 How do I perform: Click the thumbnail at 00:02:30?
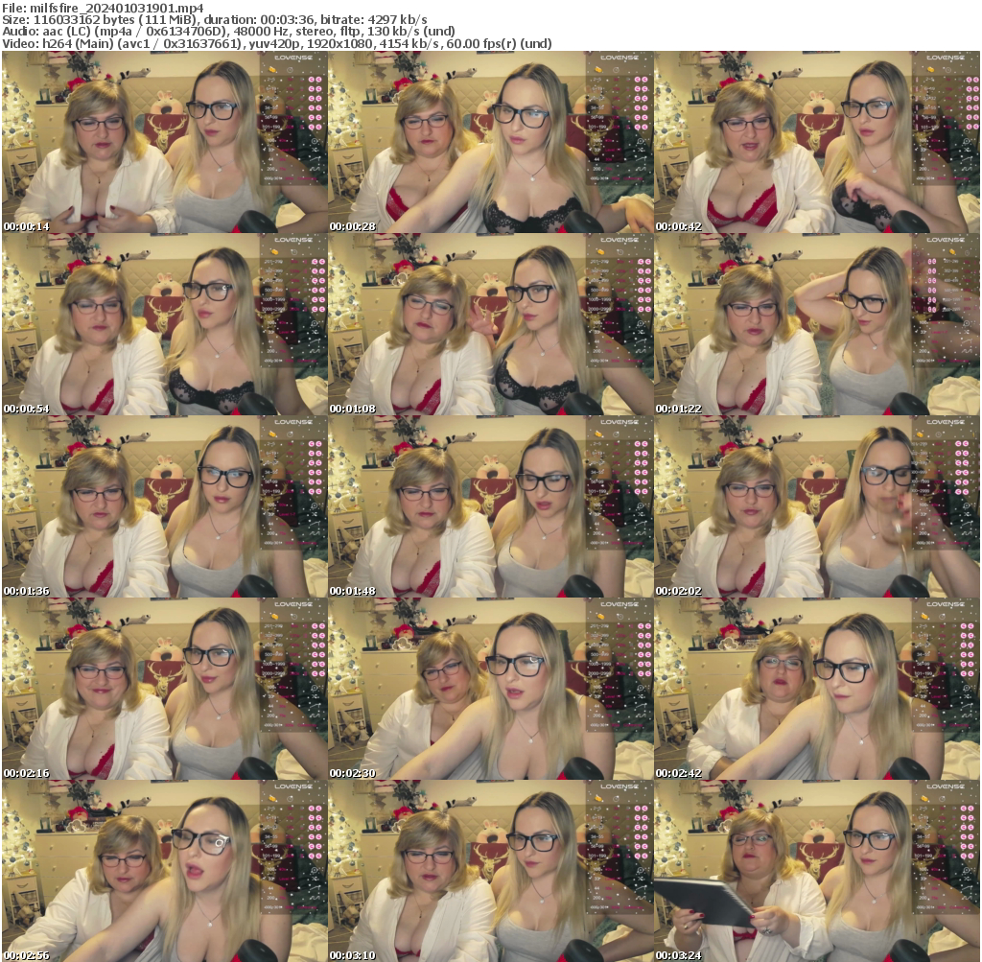click(x=490, y=686)
